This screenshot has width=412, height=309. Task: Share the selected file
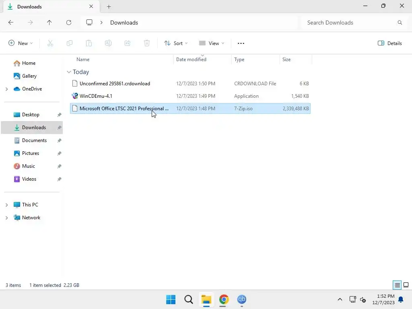click(x=128, y=43)
